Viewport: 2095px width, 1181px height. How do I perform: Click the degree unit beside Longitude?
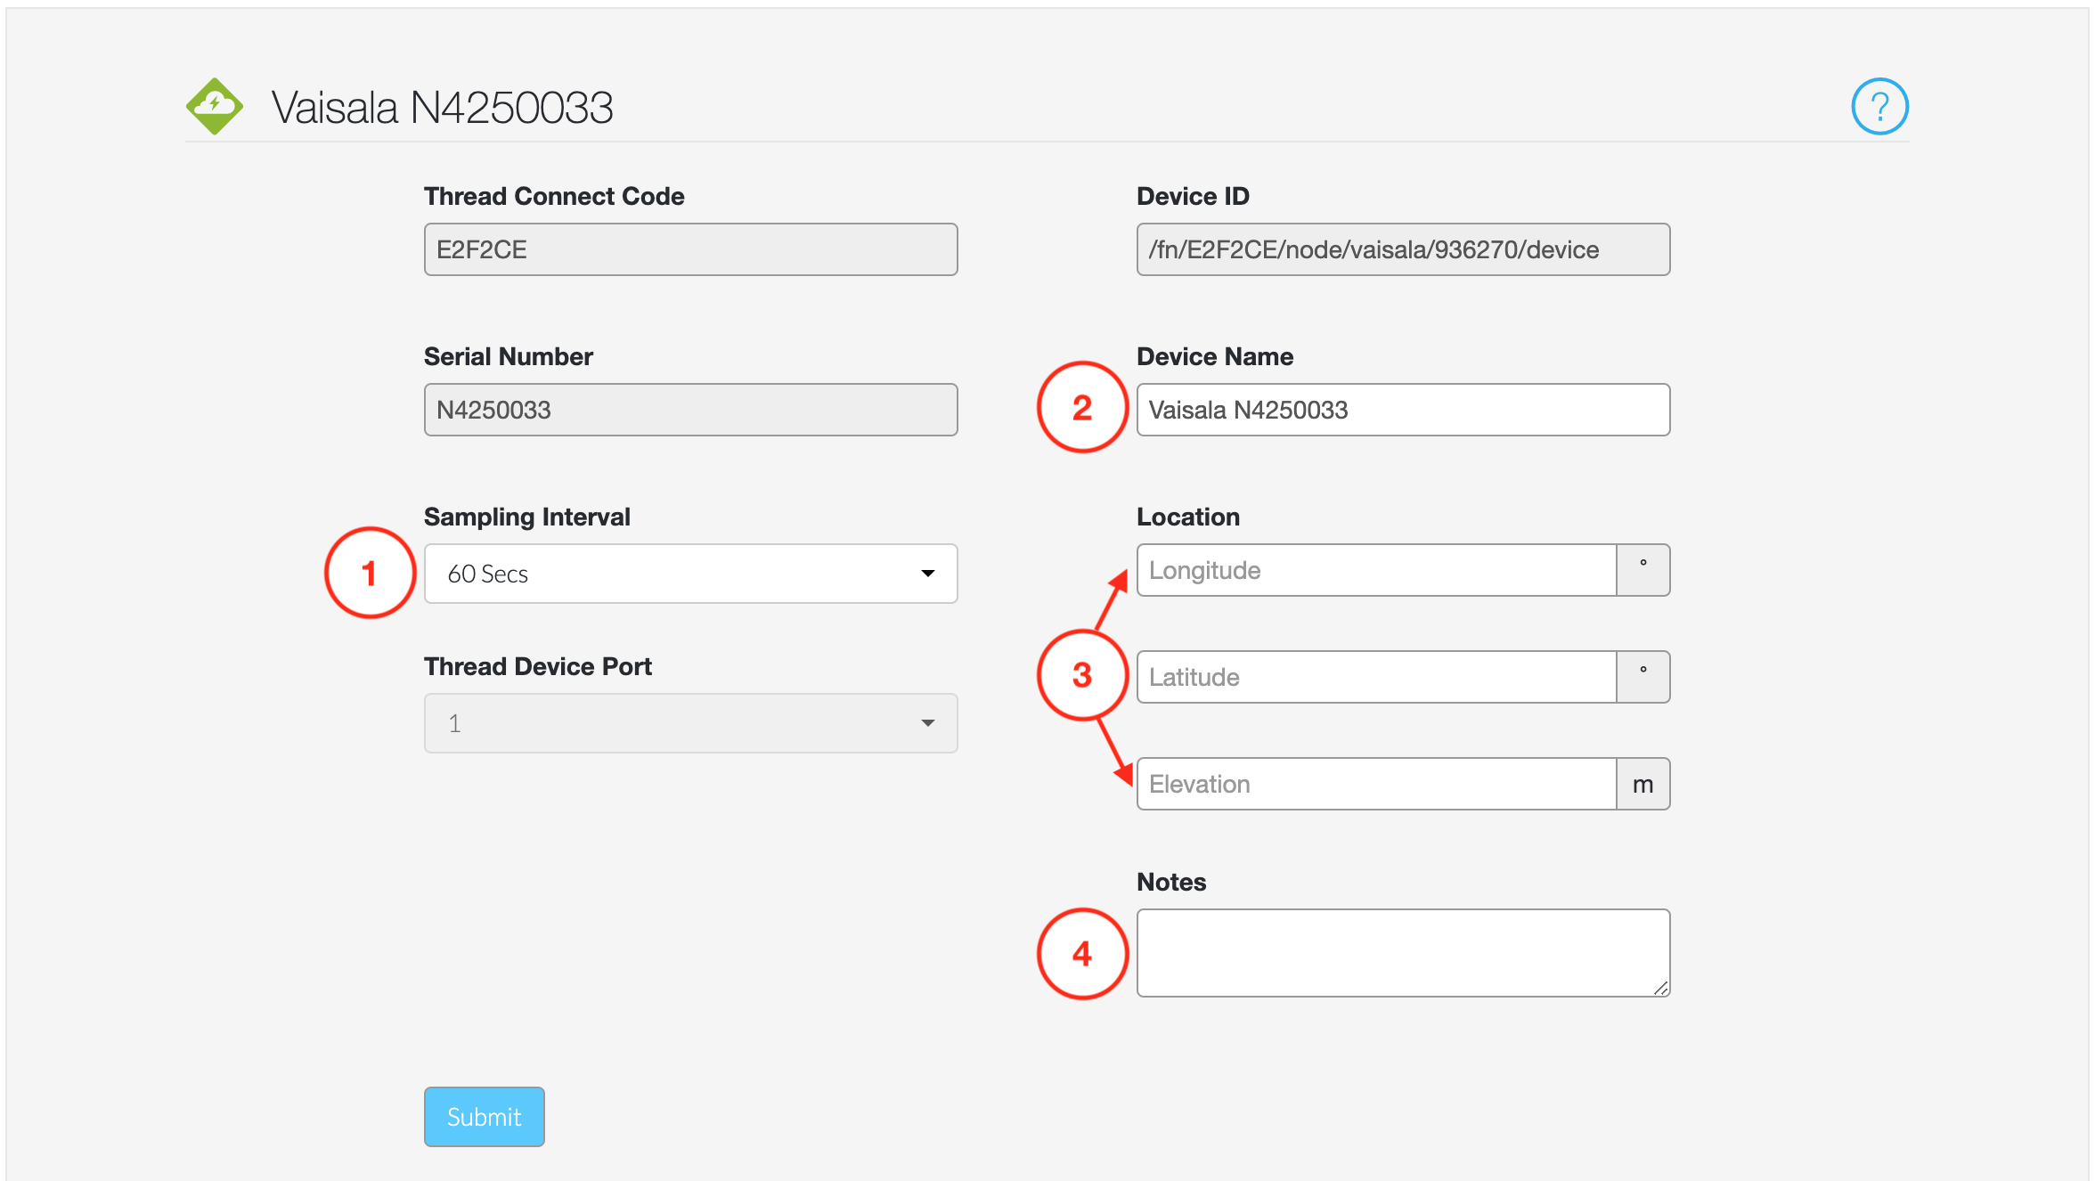click(x=1643, y=570)
